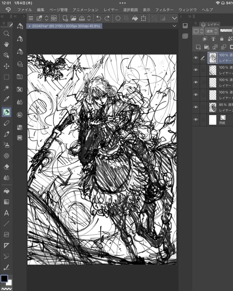Select the Ruler triangle tool
This screenshot has width=233, height=291.
coord(6,246)
